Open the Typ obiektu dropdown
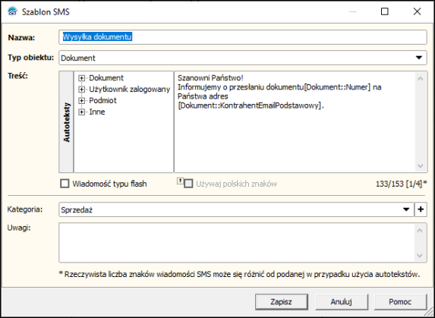 418,58
